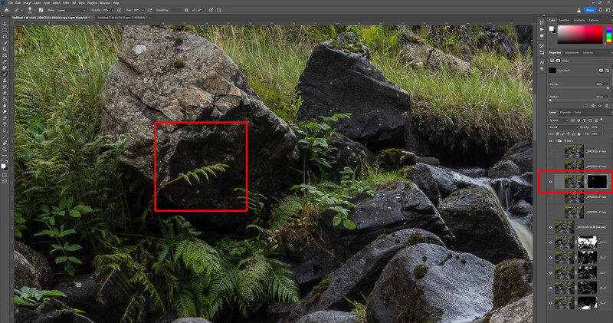Open the Filter menu
Viewport: 613px width, 323px height.
[66, 3]
